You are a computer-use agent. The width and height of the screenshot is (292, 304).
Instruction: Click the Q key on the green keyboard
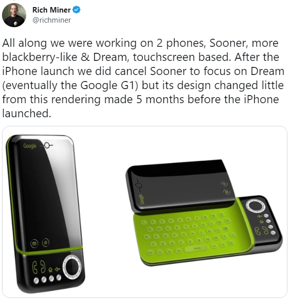click(150, 230)
